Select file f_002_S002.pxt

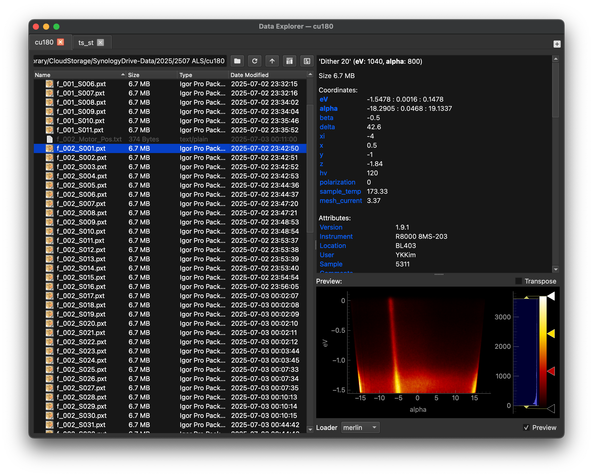point(170,158)
